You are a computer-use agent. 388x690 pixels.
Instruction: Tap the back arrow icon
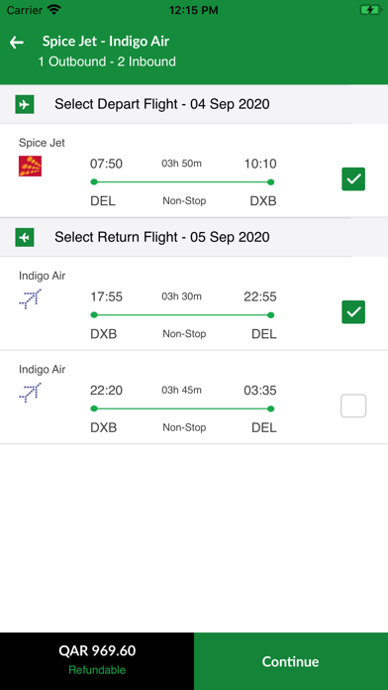click(x=17, y=43)
